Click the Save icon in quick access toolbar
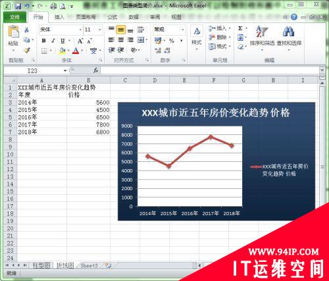Screen dimensions: 329x281 [x=18, y=6]
